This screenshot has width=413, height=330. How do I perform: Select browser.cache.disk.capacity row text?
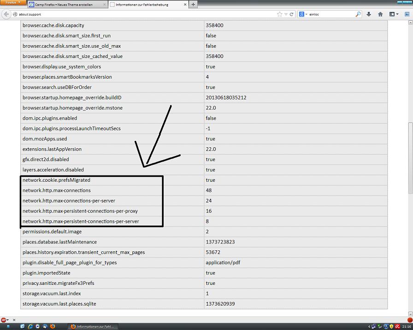pyautogui.click(x=53, y=25)
